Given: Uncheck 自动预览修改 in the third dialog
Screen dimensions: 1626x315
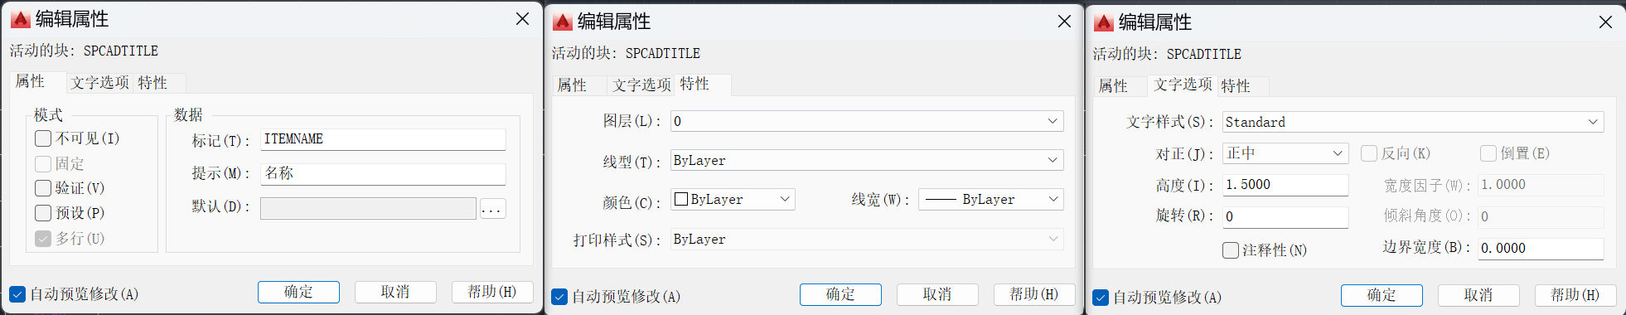Looking at the screenshot, I should pyautogui.click(x=1101, y=297).
